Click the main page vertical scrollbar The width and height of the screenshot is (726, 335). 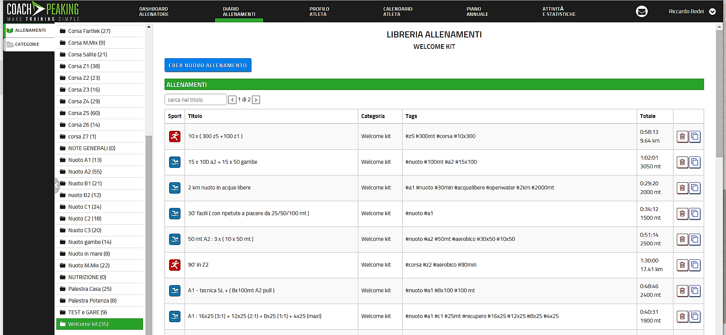tap(719, 94)
